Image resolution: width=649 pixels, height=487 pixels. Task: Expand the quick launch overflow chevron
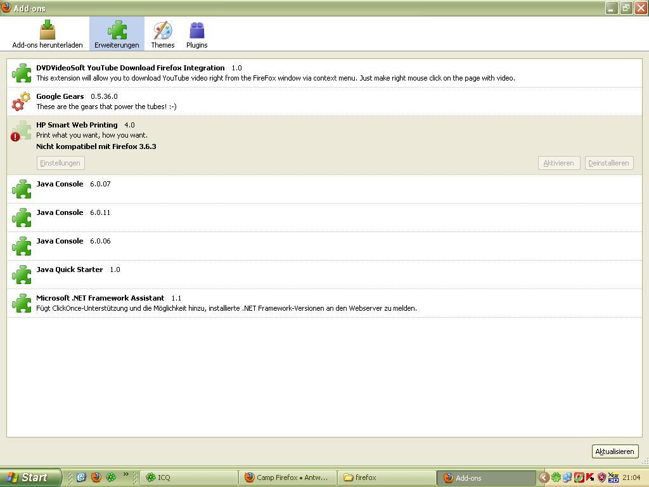125,474
